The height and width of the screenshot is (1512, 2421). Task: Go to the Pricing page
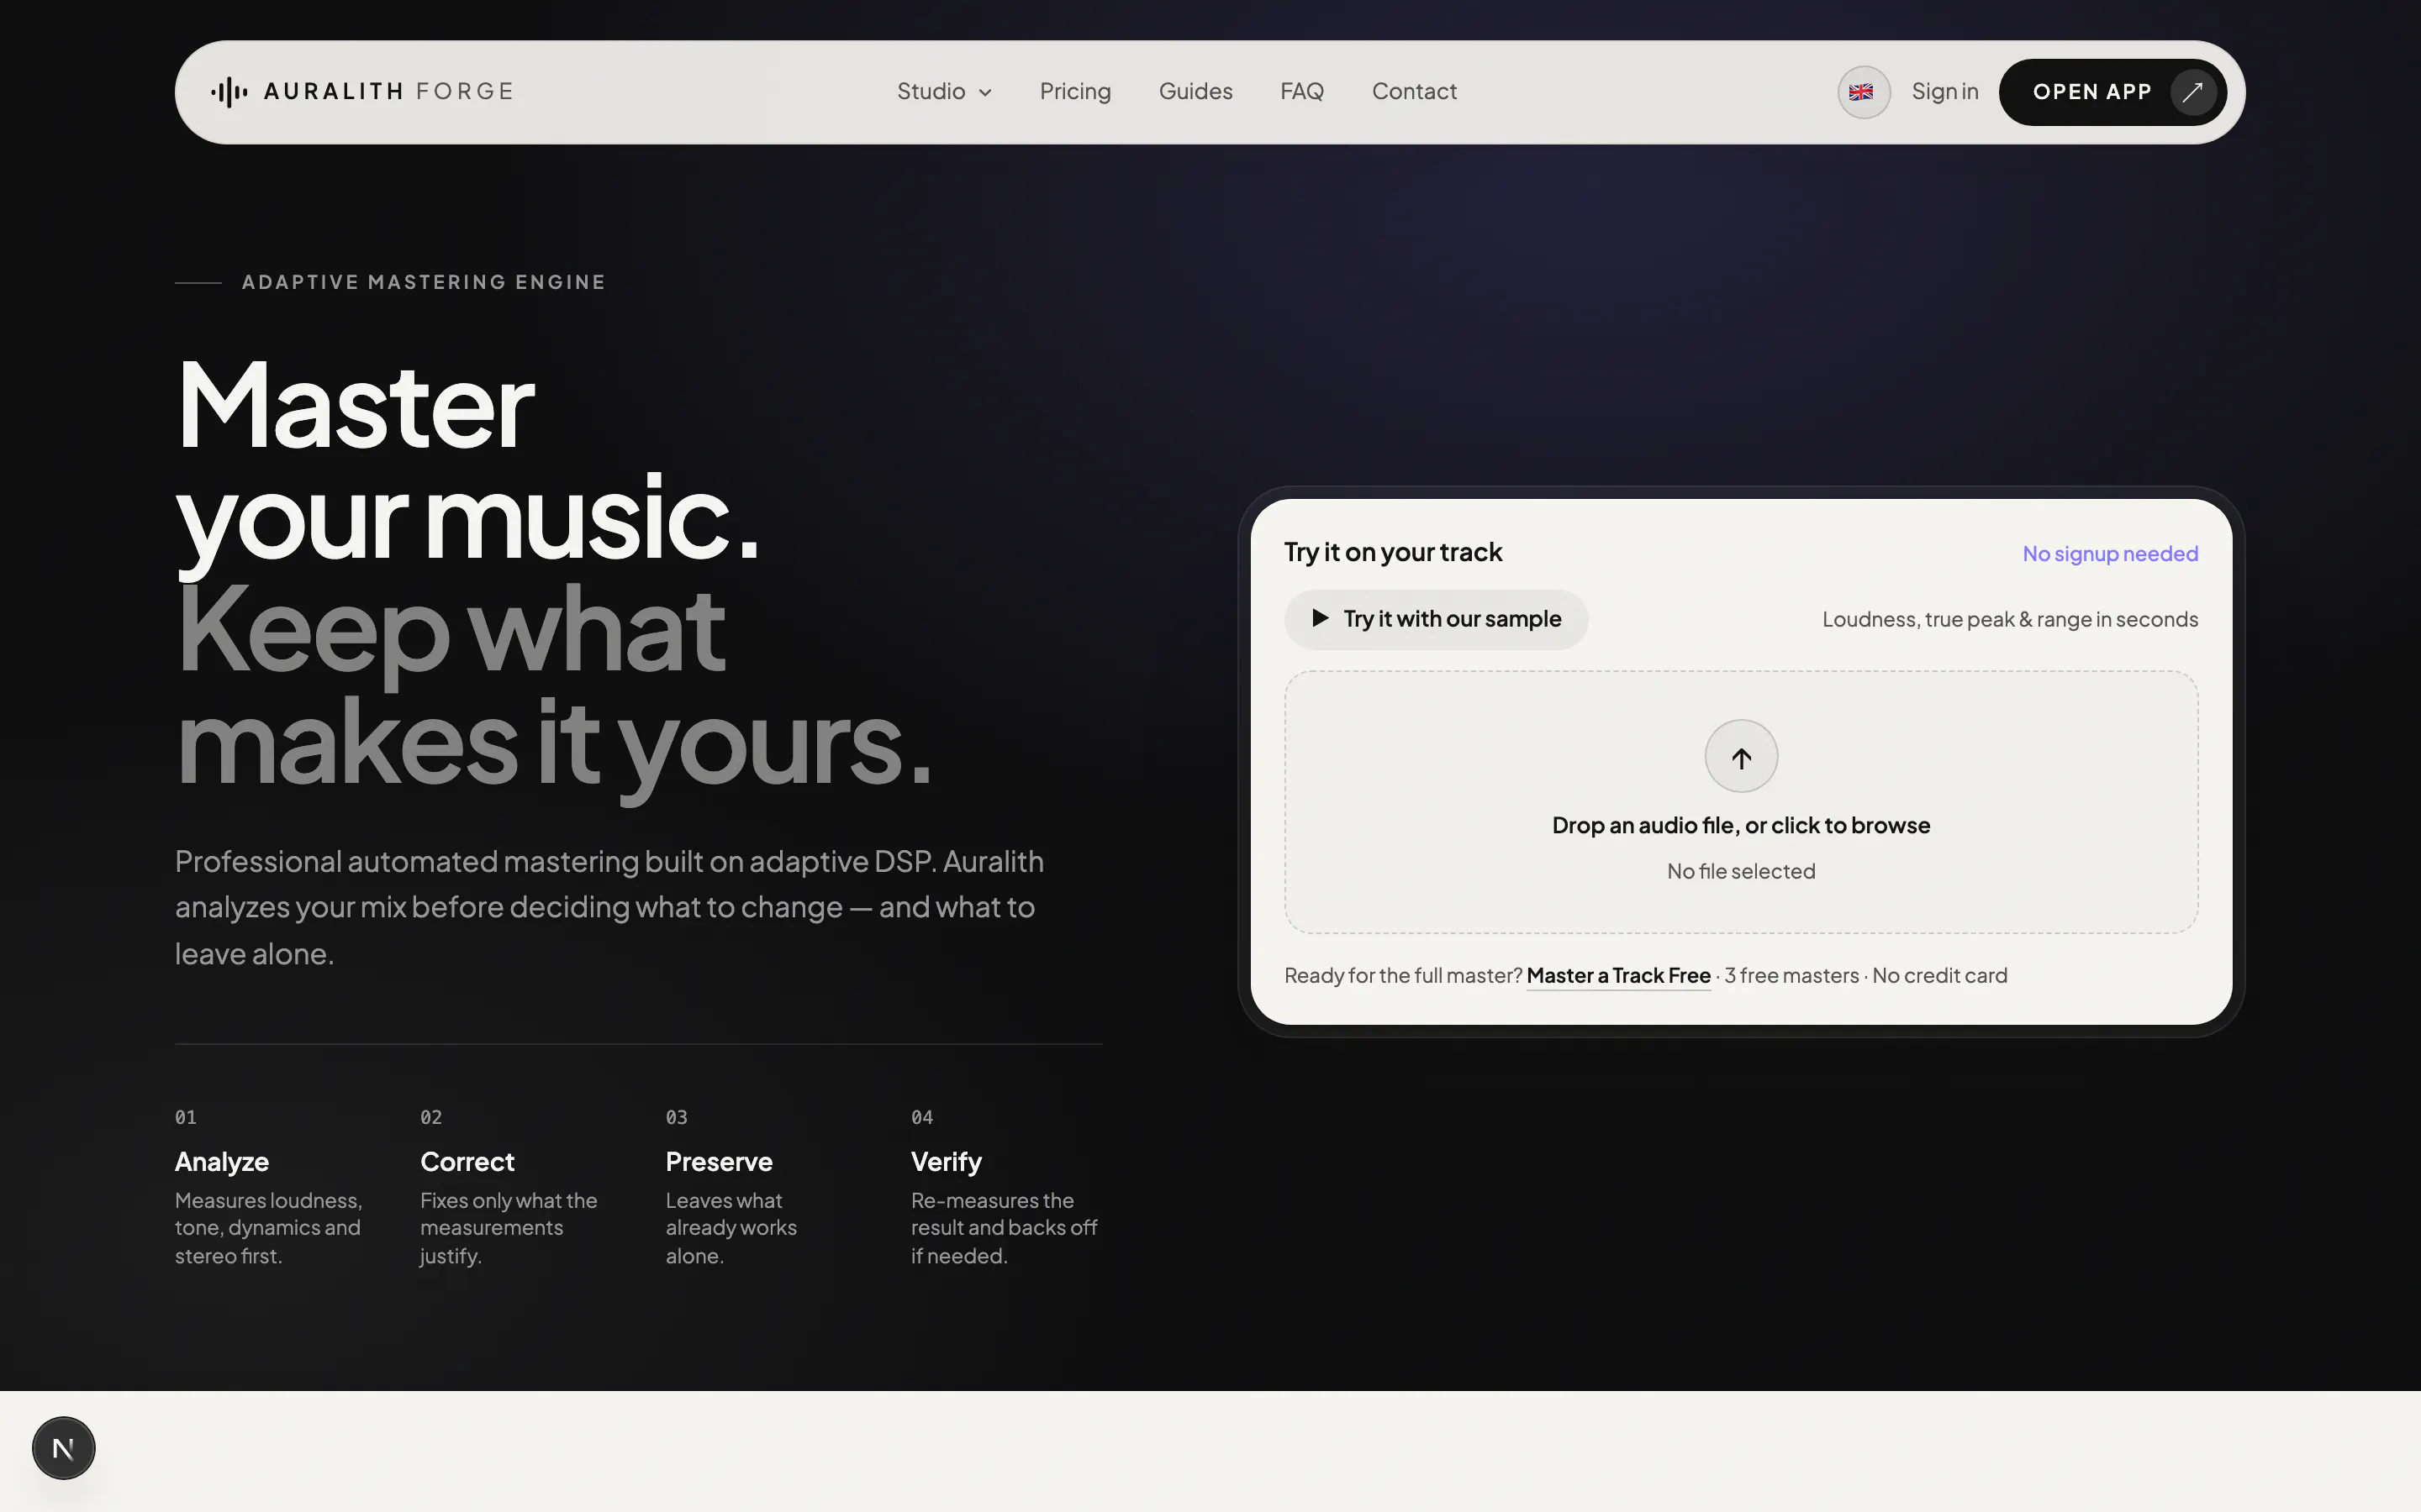coord(1074,92)
